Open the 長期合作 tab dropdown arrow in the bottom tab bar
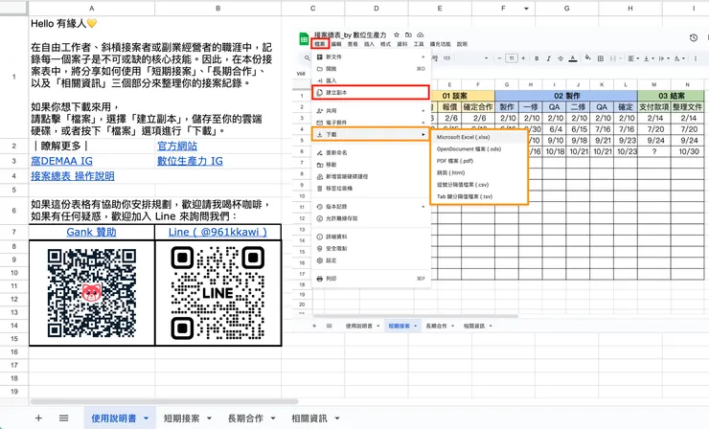This screenshot has width=709, height=429. [273, 418]
